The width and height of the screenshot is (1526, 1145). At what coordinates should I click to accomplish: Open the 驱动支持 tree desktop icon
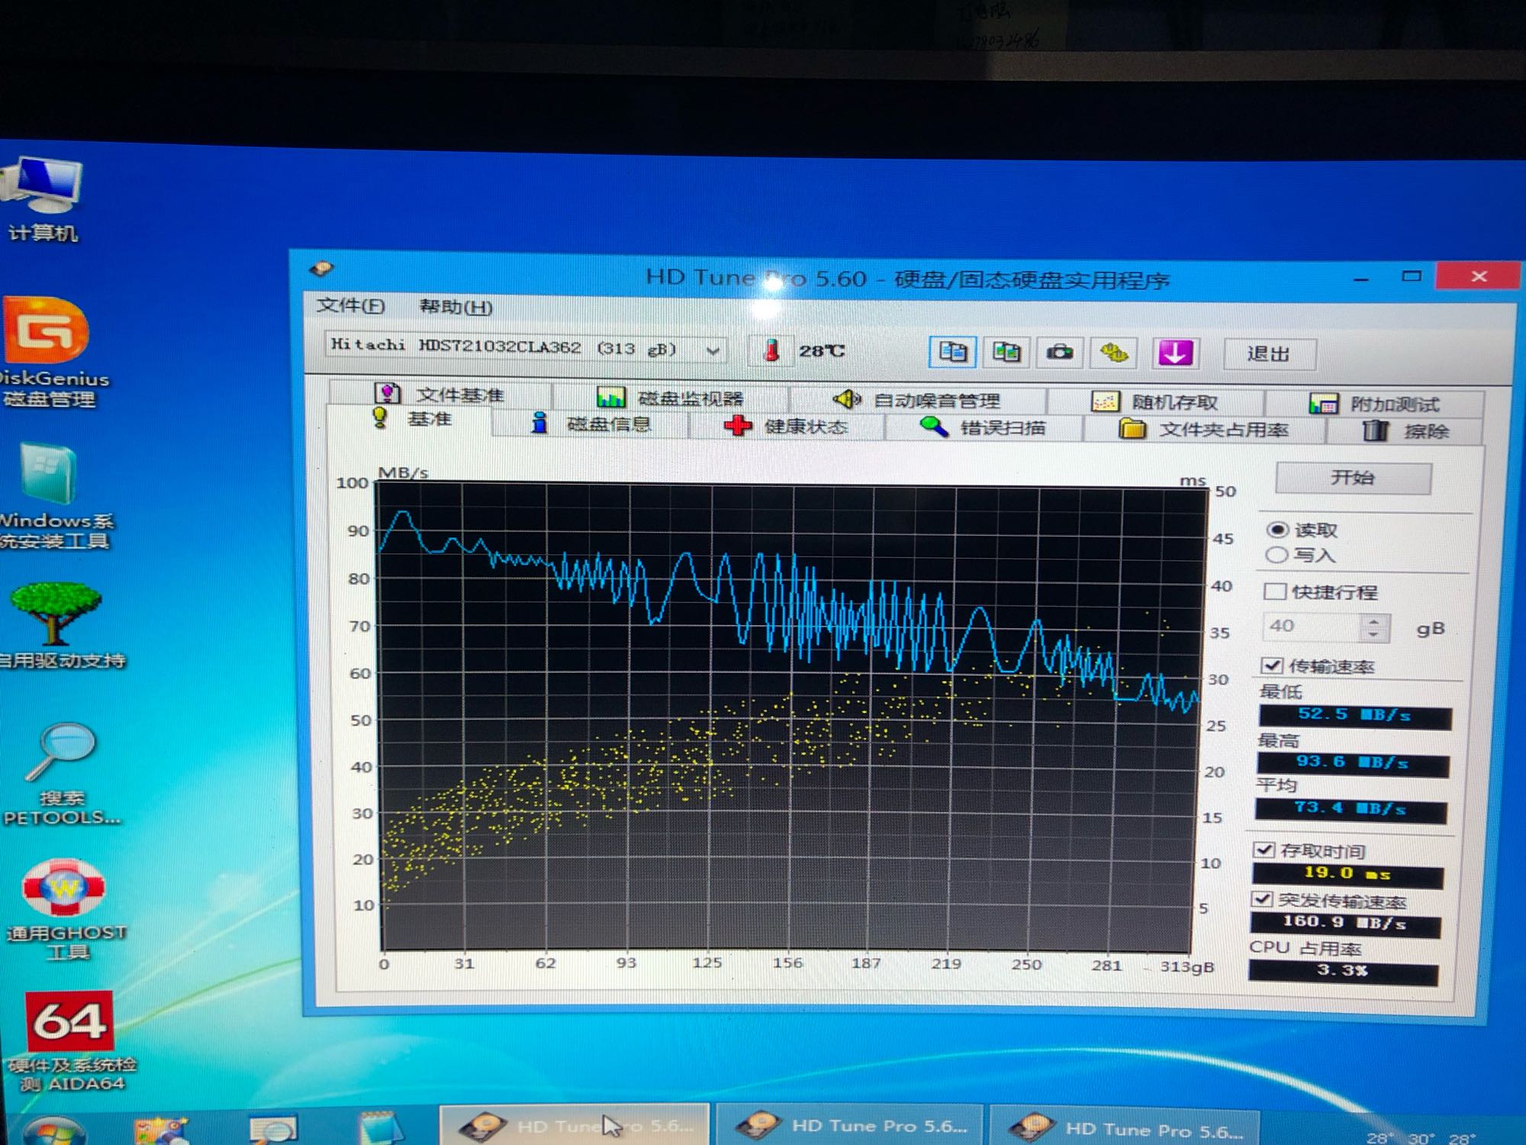(x=56, y=626)
